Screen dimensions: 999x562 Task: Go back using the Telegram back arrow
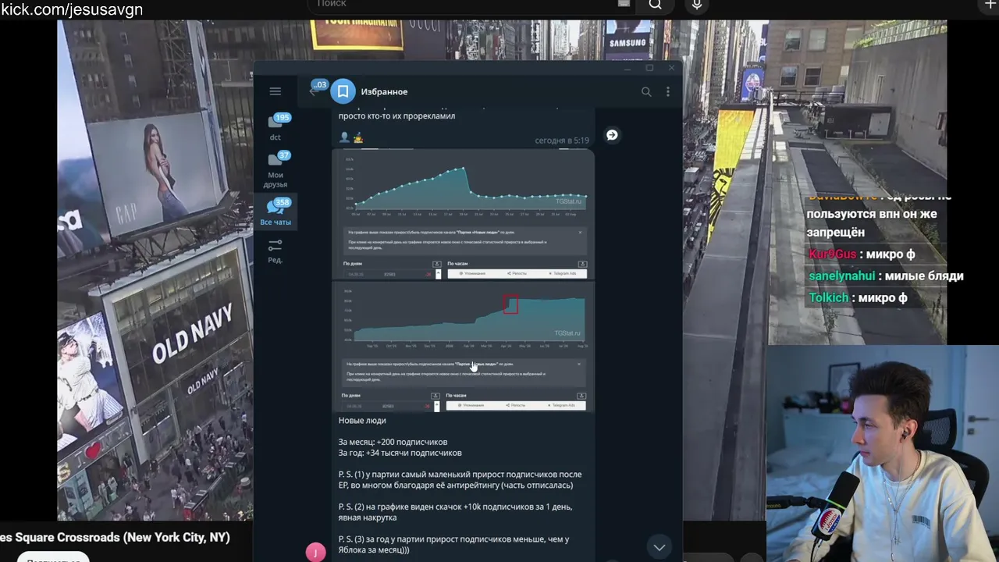(315, 91)
